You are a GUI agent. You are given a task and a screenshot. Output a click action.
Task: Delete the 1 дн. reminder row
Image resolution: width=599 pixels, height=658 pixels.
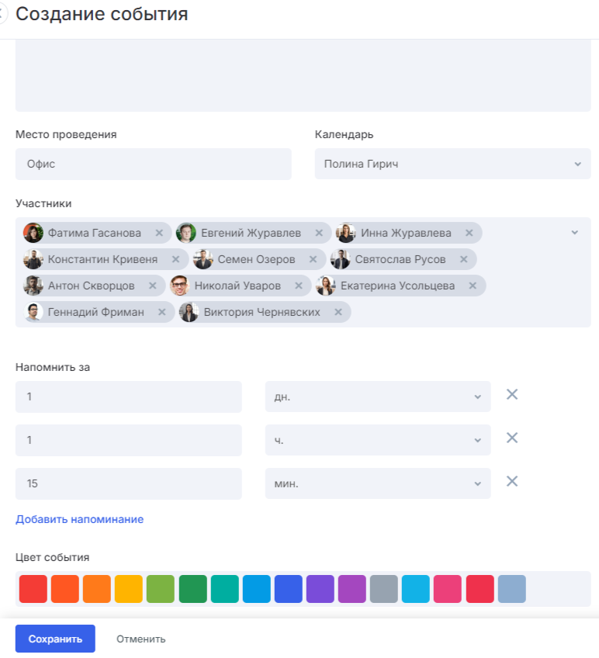click(x=512, y=395)
